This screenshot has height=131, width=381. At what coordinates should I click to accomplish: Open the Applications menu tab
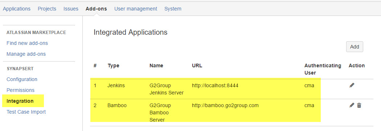point(17,9)
